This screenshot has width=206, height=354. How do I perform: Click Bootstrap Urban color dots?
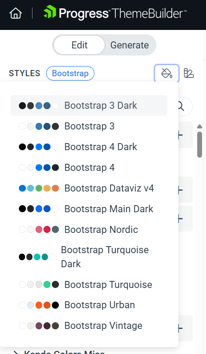point(39,305)
